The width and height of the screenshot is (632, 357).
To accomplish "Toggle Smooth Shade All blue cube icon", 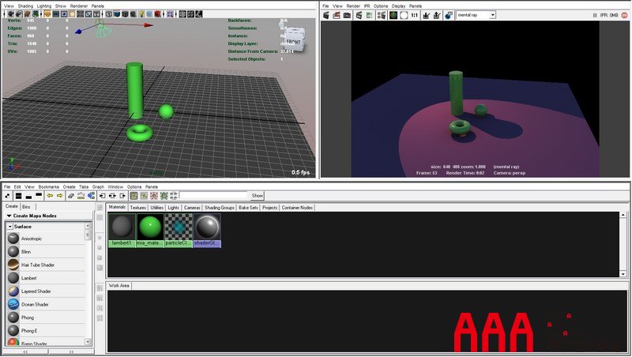I will tap(117, 14).
